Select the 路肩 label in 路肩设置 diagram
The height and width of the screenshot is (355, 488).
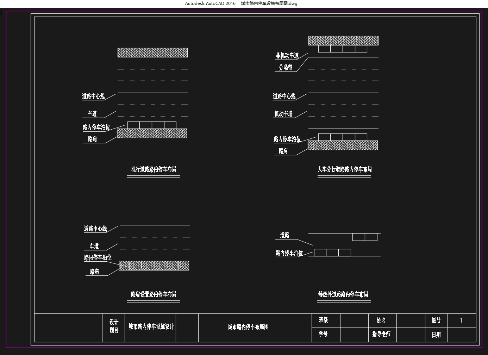[x=95, y=272]
